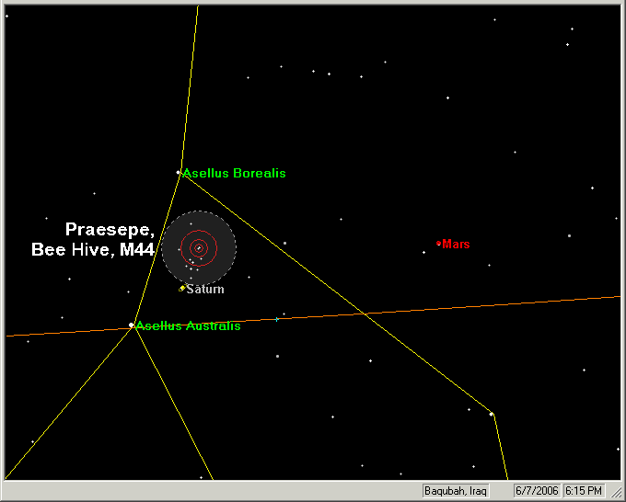Viewport: 626px width, 502px height.
Task: Select the Saturn text label
Action: (x=205, y=289)
